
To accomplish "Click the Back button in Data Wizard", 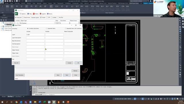I will [x=58, y=75].
